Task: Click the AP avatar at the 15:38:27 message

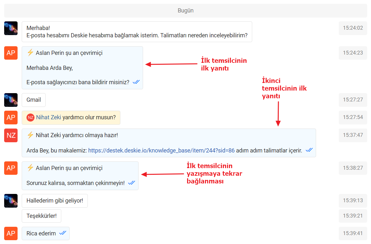Action: point(11,168)
